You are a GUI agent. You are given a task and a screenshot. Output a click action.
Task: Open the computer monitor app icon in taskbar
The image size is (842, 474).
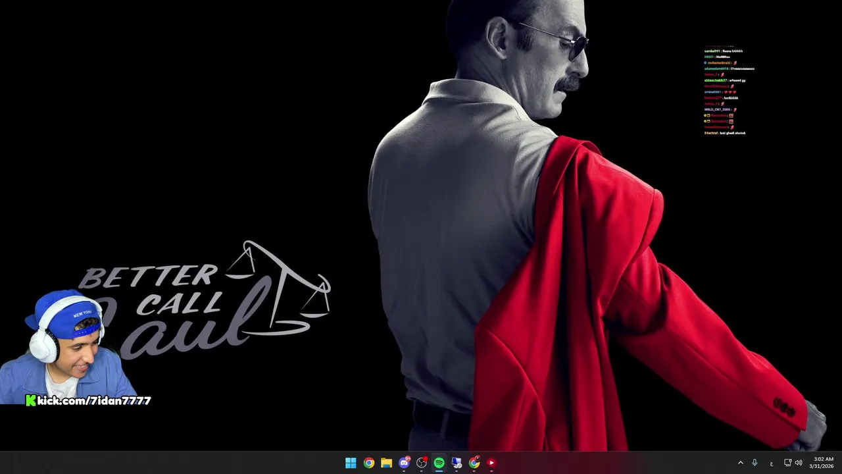457,463
